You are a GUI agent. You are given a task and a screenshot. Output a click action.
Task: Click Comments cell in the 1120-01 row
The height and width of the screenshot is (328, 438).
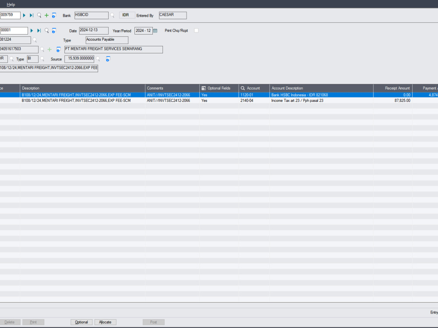tap(172, 95)
